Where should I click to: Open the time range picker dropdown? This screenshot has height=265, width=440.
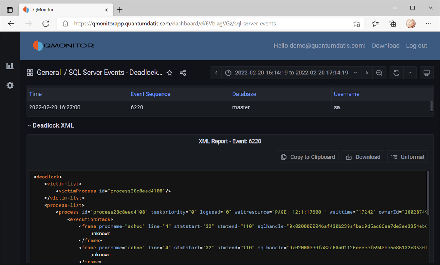point(291,73)
